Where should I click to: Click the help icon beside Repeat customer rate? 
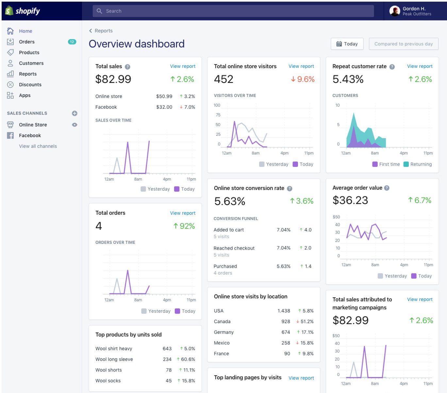[392, 66]
